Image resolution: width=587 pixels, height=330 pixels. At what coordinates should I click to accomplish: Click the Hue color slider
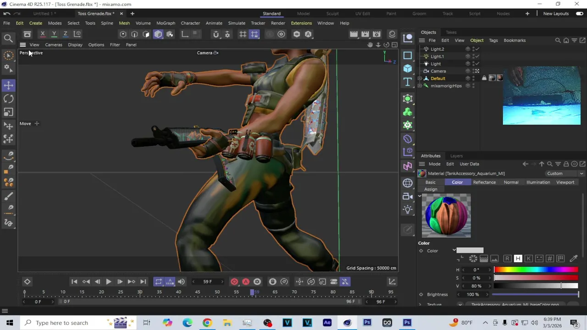(x=536, y=270)
